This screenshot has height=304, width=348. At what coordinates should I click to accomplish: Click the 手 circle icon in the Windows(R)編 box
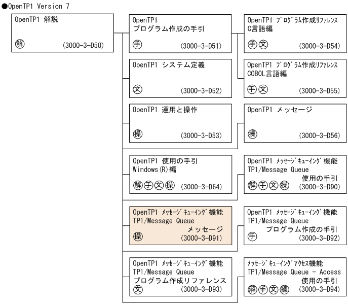[148, 185]
